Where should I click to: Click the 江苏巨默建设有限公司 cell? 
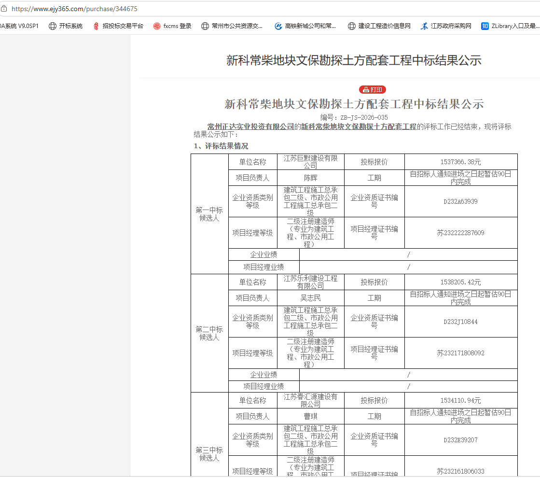point(311,162)
